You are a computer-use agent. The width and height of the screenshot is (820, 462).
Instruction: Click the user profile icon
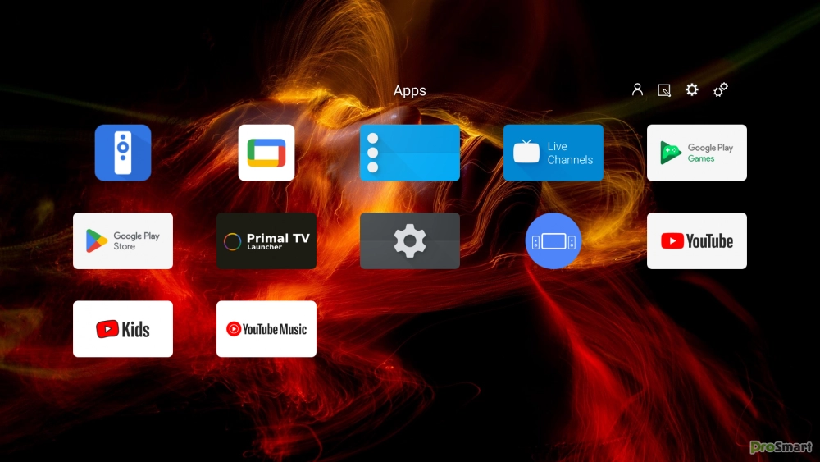point(637,90)
